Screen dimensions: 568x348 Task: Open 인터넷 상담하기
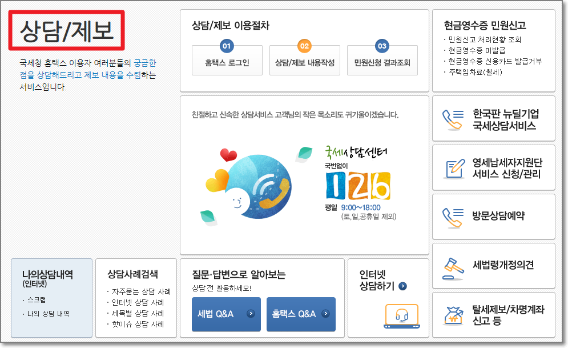click(x=388, y=298)
